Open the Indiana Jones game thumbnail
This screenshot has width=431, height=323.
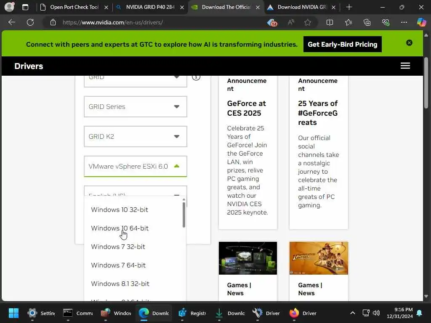(x=319, y=258)
